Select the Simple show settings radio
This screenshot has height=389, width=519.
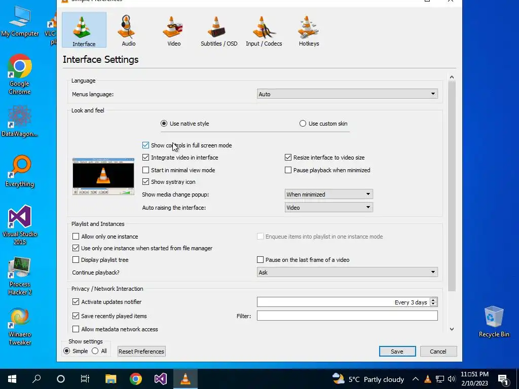click(67, 351)
